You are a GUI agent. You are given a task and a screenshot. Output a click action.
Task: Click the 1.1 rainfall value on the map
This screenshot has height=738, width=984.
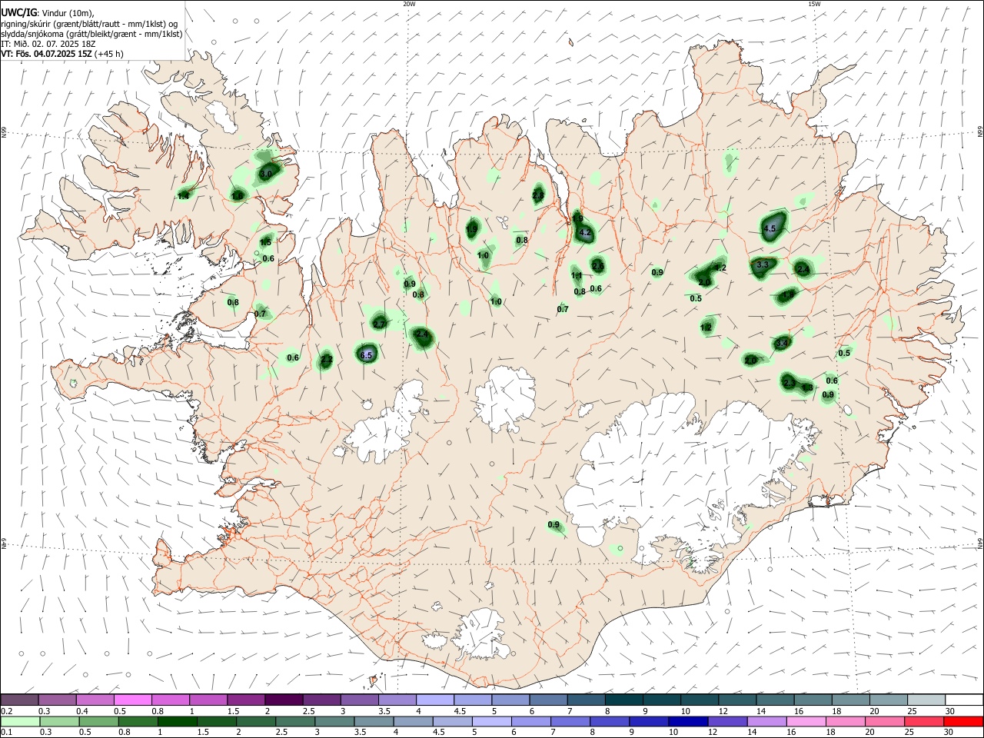[577, 275]
